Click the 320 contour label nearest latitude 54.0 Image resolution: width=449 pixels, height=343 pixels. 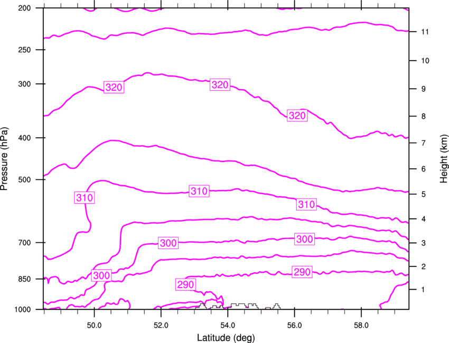(220, 84)
